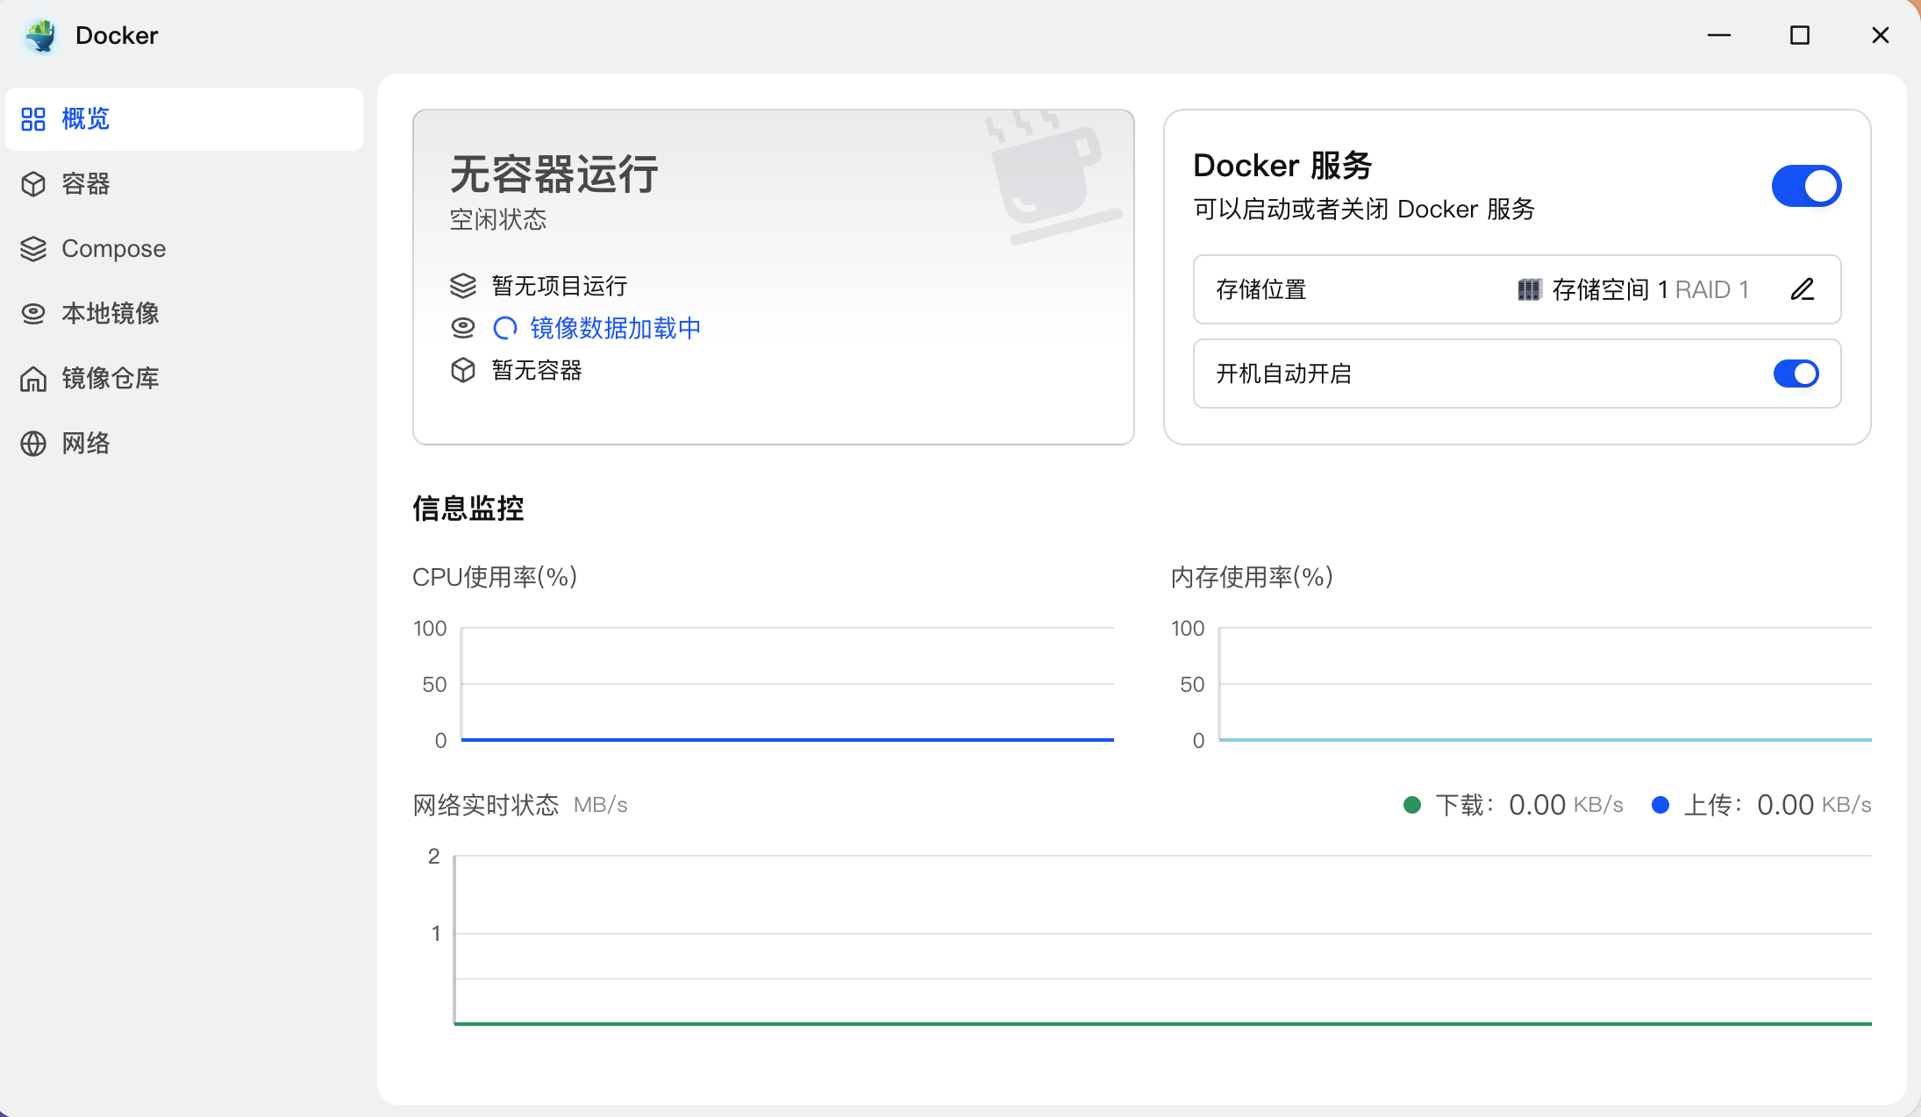Click the CPU usage chart area
This screenshot has width=1921, height=1117.
(787, 684)
